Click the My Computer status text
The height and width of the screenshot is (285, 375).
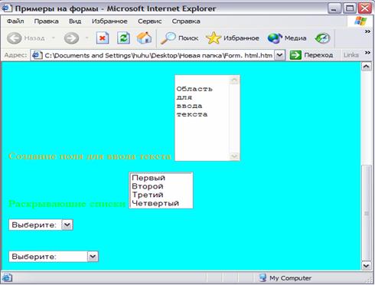pos(290,278)
